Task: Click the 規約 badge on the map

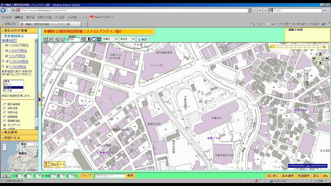Action: (x=55, y=165)
